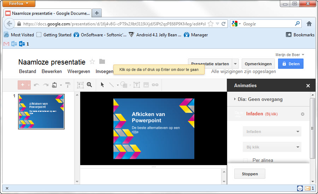Expand Dia: Geen overgang section
318x194 pixels.
tap(235, 99)
